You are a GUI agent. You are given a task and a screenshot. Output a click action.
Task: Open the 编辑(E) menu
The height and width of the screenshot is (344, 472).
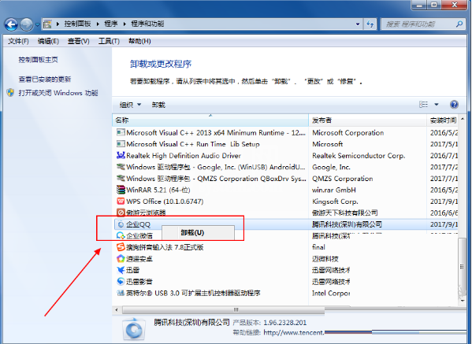(x=48, y=41)
